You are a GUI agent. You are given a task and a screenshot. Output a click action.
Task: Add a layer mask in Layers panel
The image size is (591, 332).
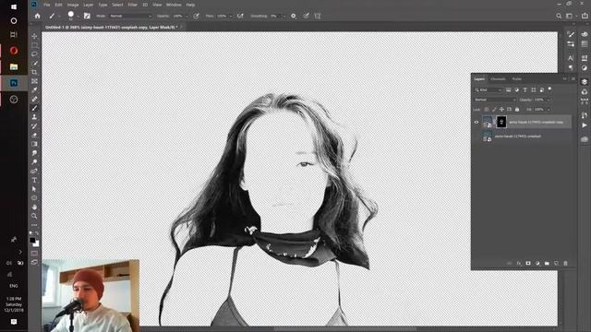[528, 264]
